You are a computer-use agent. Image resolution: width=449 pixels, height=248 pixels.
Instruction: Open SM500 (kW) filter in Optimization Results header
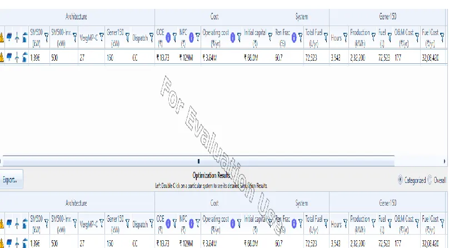tap(46, 224)
